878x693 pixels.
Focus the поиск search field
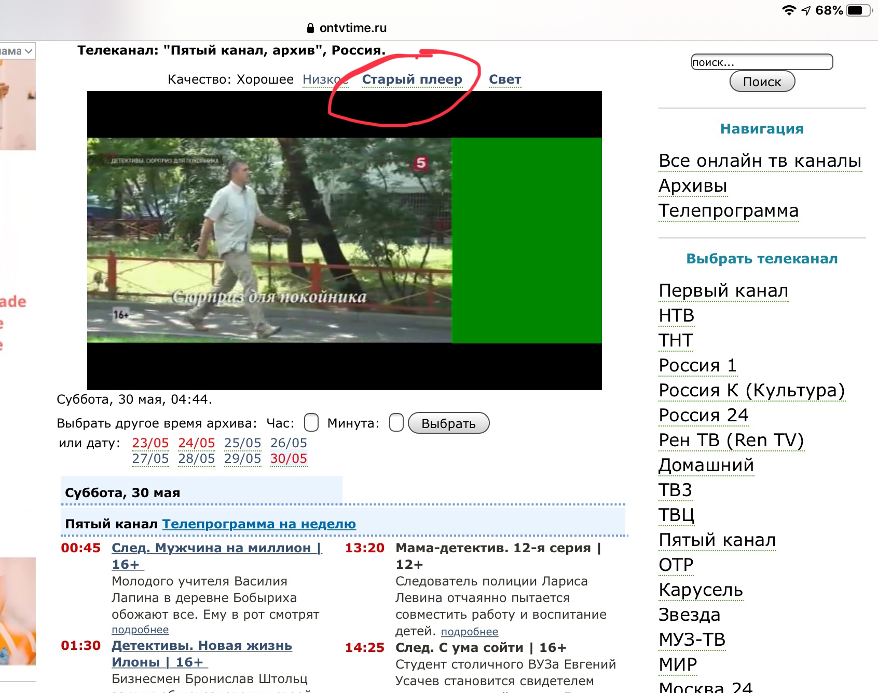click(x=762, y=62)
